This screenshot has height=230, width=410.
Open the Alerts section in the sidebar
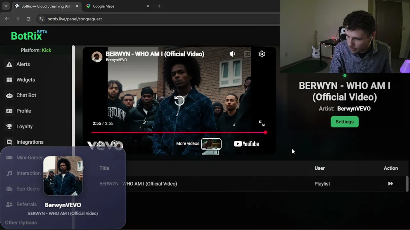click(x=23, y=64)
